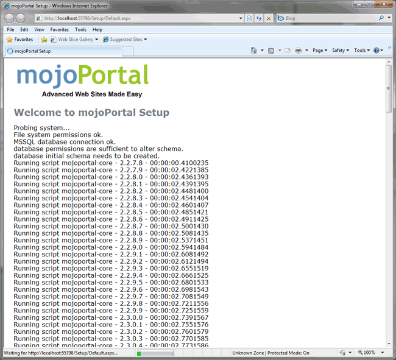Image resolution: width=396 pixels, height=360 pixels.
Task: Expand the Safety dropdown menu
Action: coord(340,51)
